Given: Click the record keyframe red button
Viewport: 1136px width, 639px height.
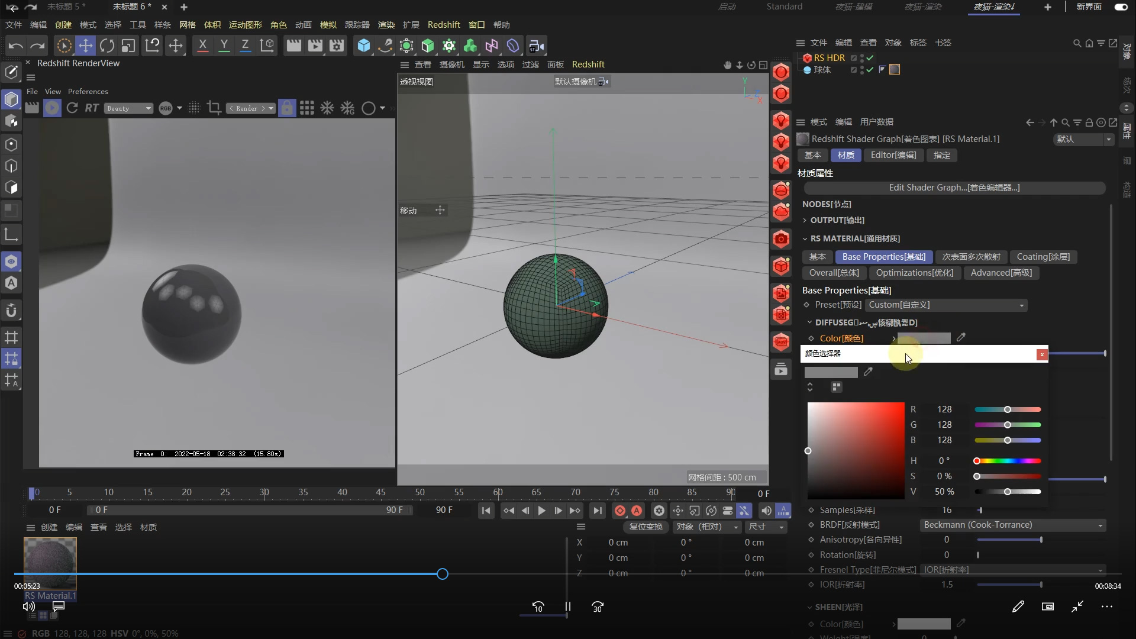Looking at the screenshot, I should (619, 511).
